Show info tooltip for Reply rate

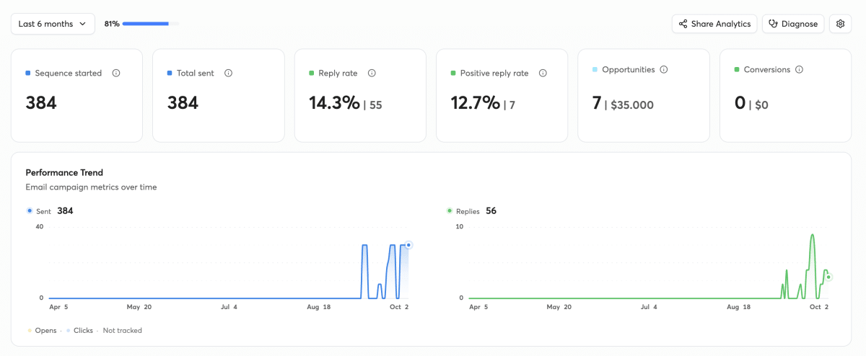click(x=372, y=73)
